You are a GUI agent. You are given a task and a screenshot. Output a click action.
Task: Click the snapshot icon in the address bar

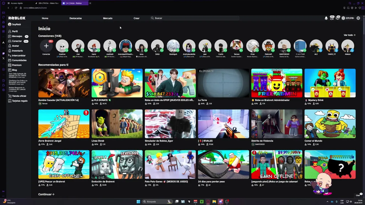tap(348, 8)
